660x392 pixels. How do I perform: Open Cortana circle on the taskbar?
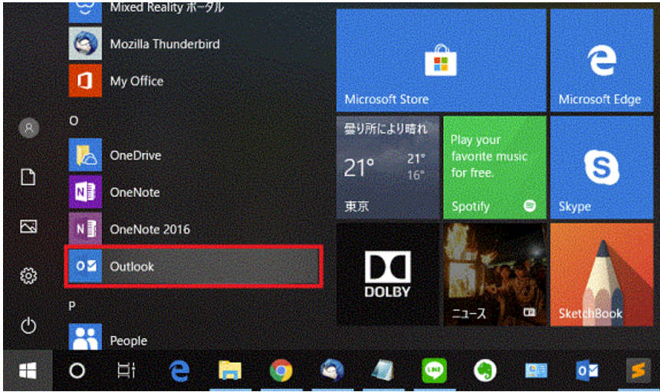77,371
